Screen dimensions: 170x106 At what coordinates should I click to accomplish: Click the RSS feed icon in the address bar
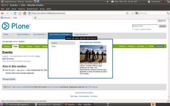[x=127, y=13]
